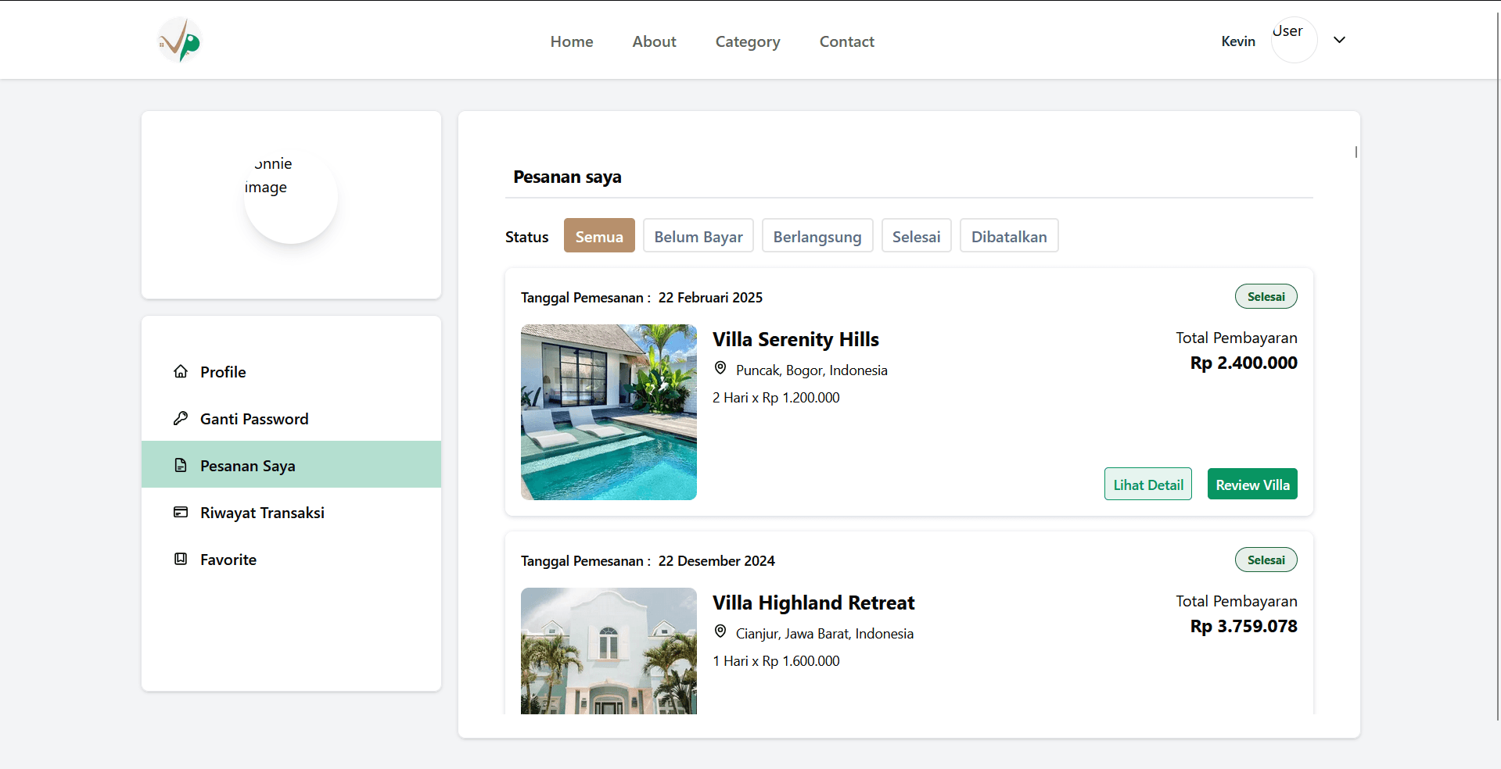Click the profile image placeholder
1501x769 pixels.
[x=291, y=196]
